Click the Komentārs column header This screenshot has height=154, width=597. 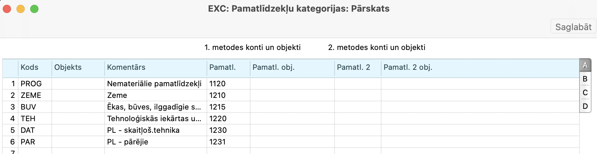[x=155, y=67]
